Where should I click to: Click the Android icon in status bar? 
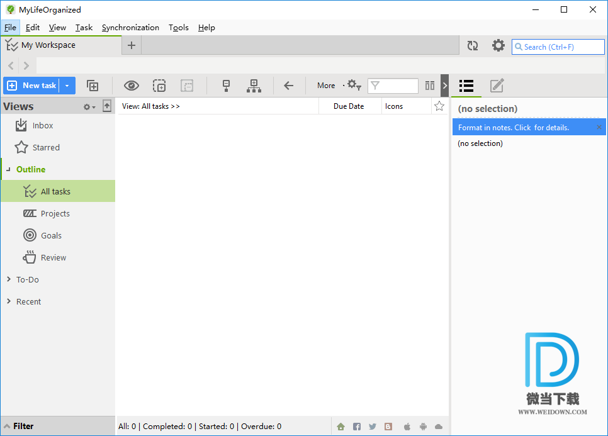[x=423, y=427]
